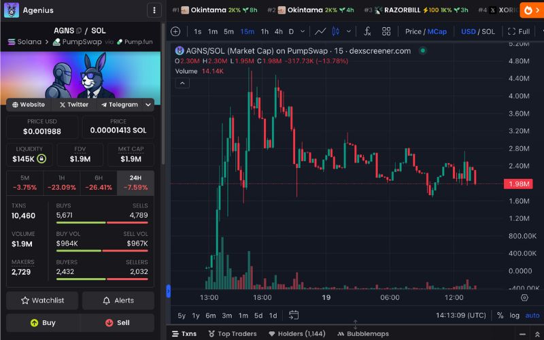This screenshot has height=340, width=544.
Task: Select the 6H stats tab
Action: click(99, 183)
